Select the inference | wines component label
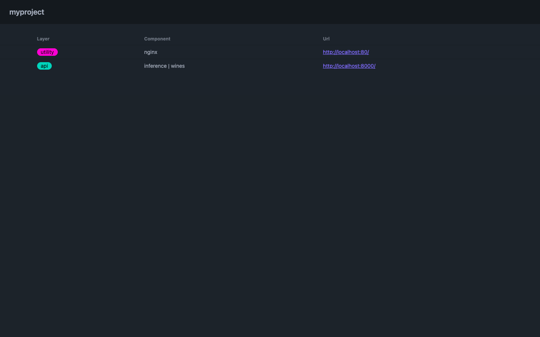 [164, 66]
